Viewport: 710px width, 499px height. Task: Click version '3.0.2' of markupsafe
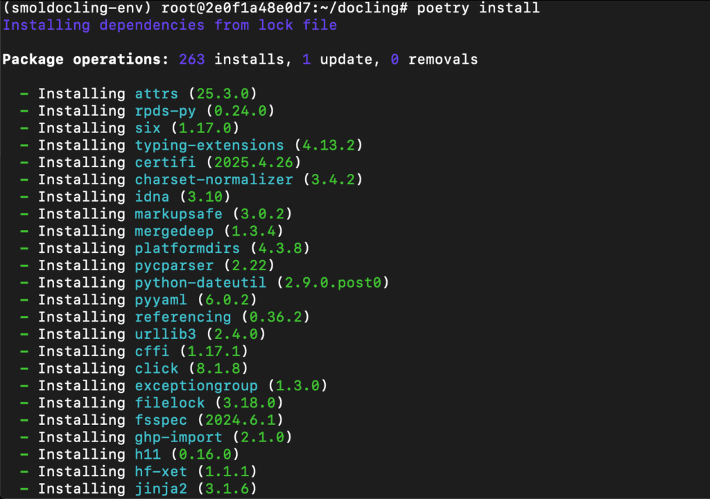pos(263,213)
